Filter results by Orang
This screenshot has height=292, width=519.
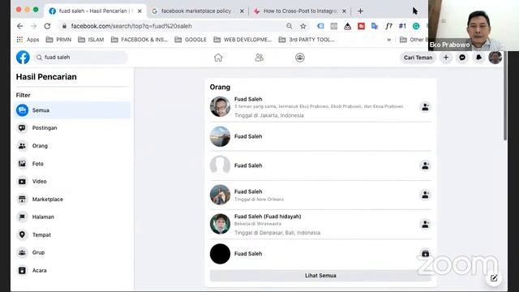[x=72, y=146]
